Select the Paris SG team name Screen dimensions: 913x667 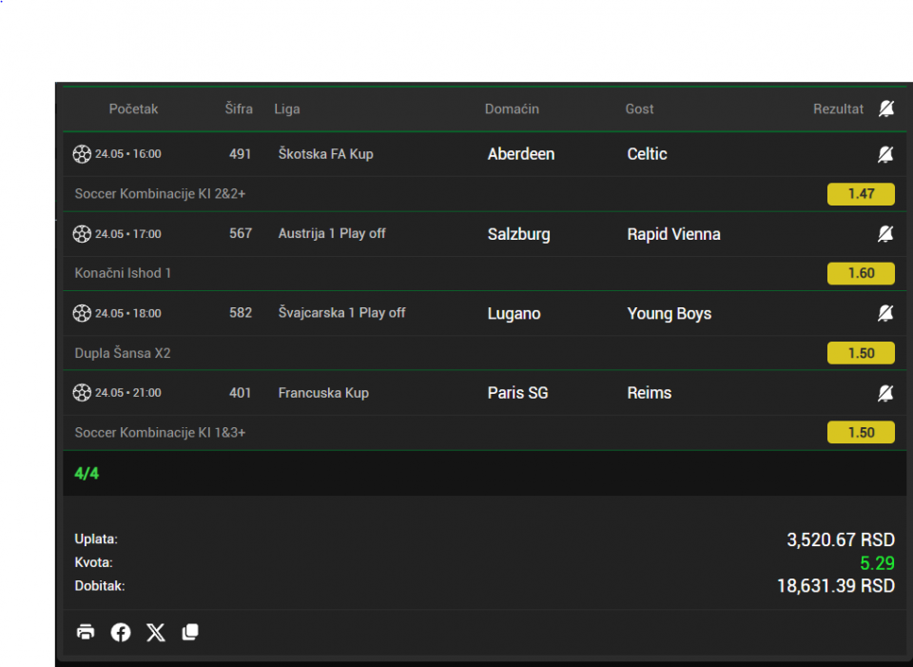517,393
